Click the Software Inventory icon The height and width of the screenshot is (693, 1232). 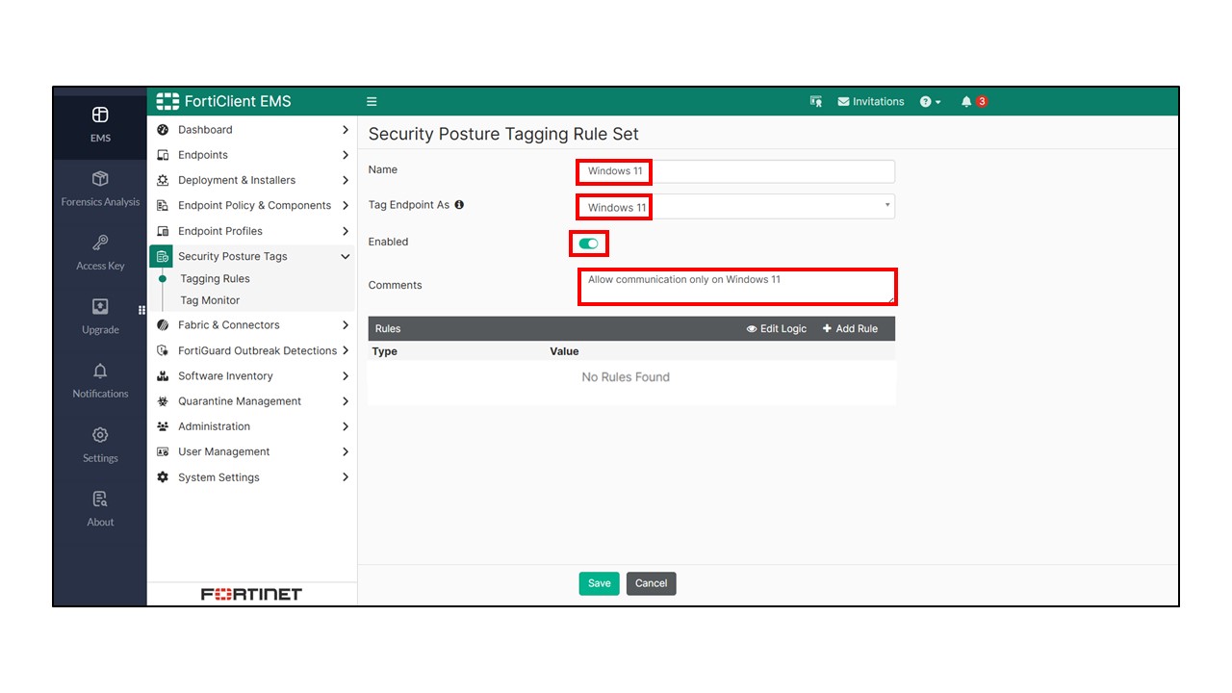coord(163,376)
